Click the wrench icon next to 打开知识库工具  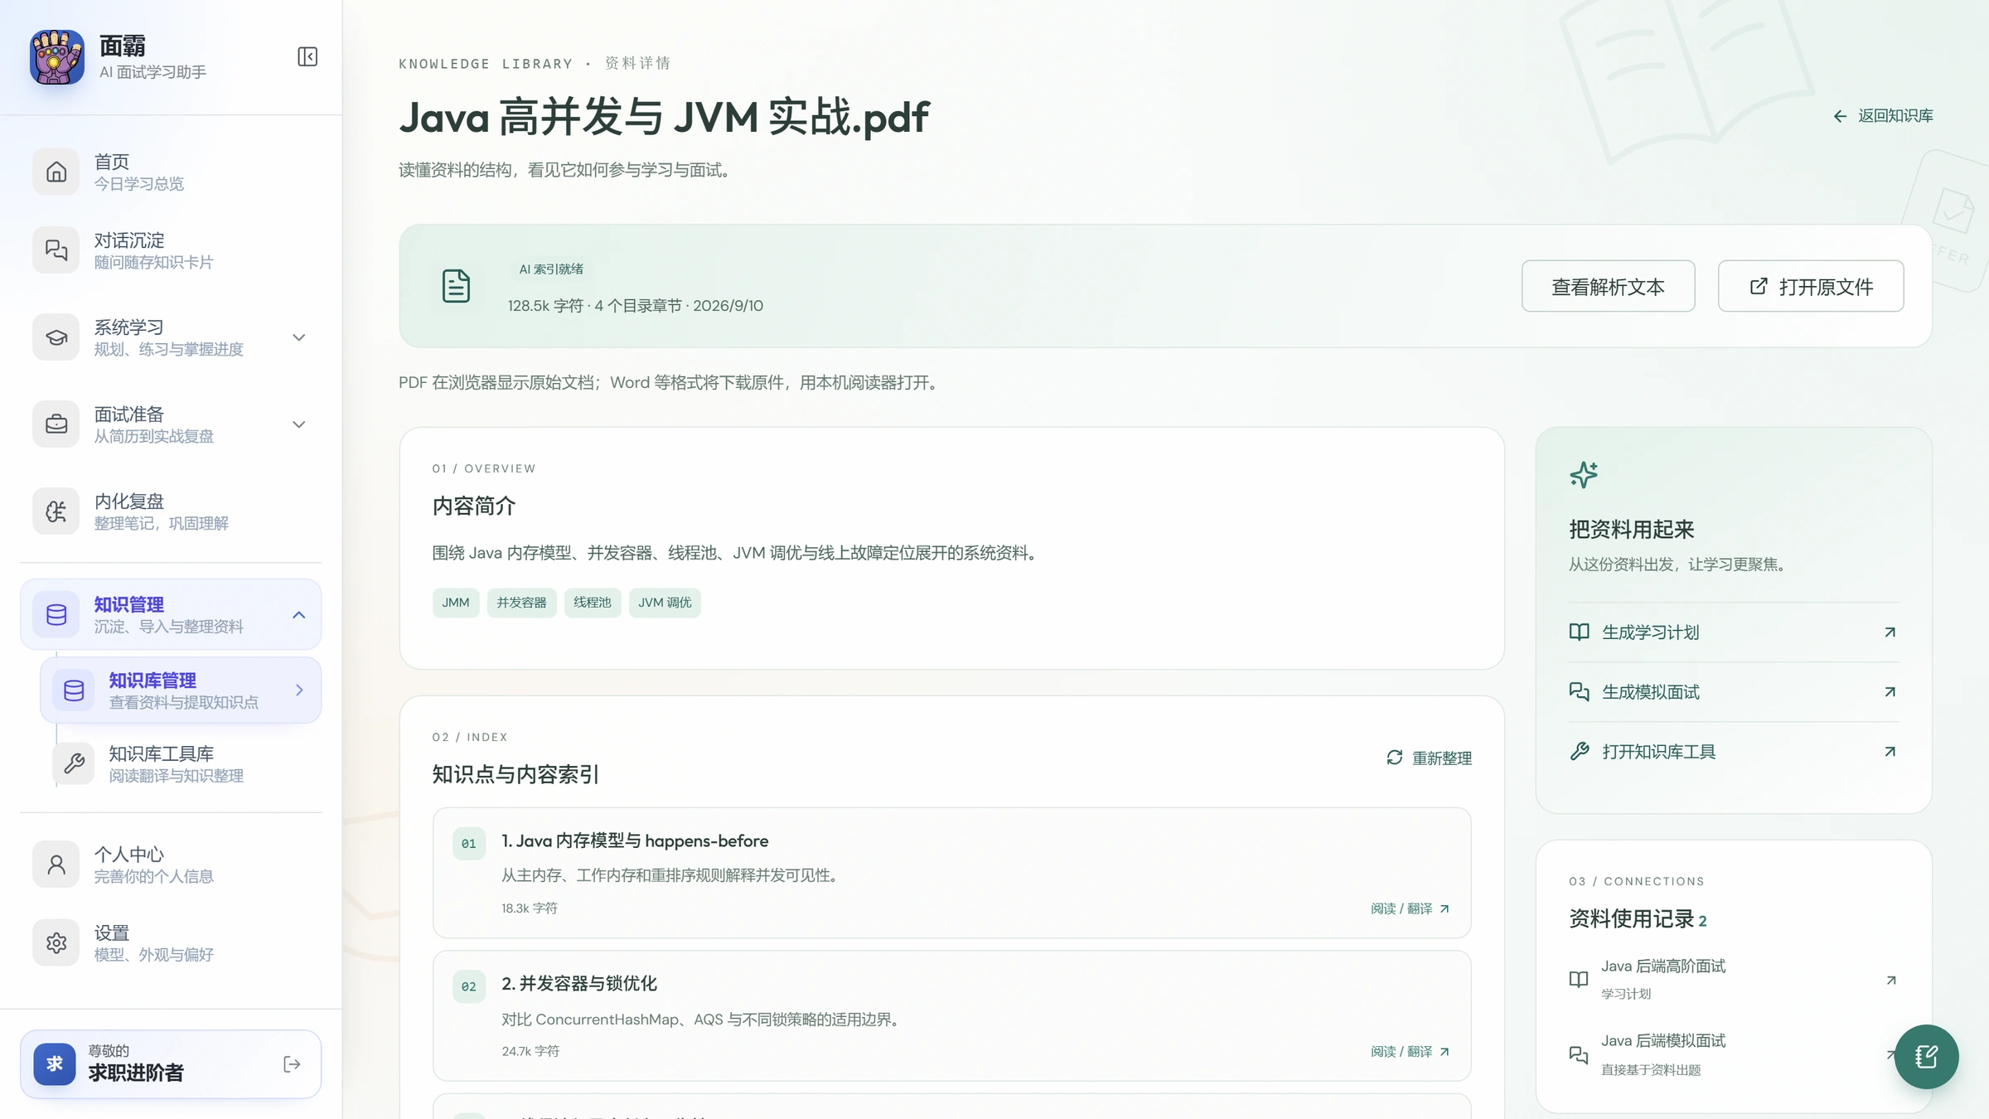click(1579, 752)
